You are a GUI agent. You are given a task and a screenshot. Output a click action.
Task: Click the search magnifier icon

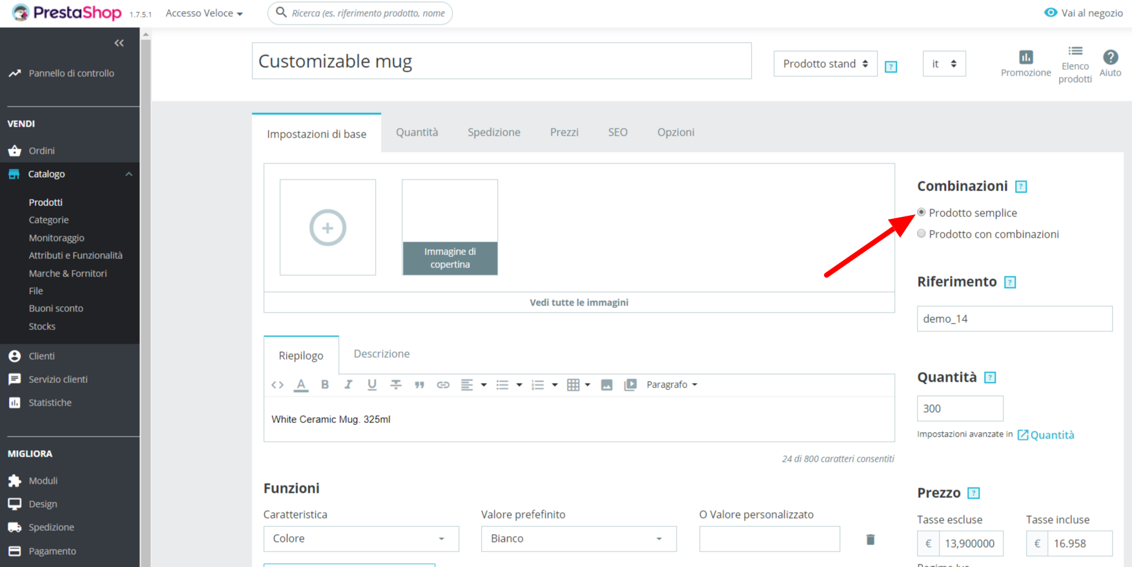tap(281, 12)
